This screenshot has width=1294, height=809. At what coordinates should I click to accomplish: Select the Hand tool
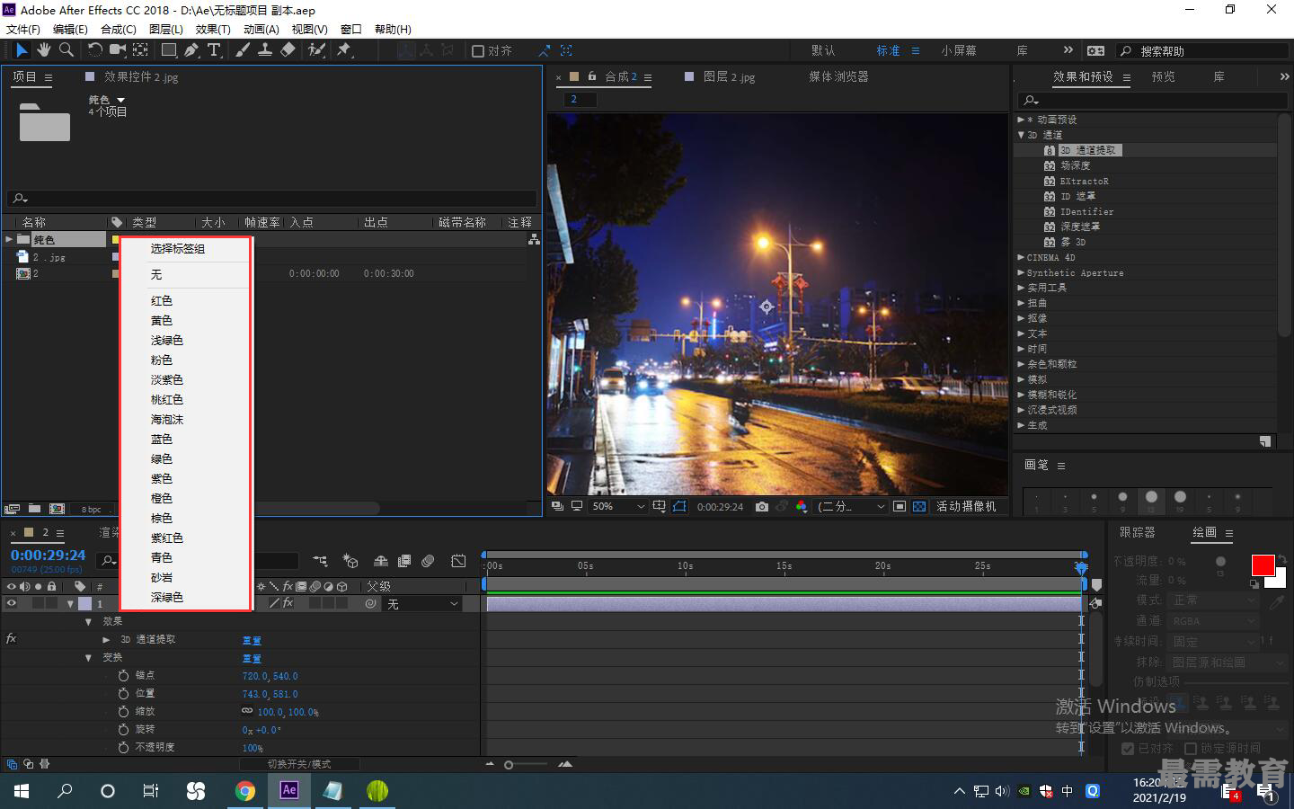pyautogui.click(x=43, y=50)
